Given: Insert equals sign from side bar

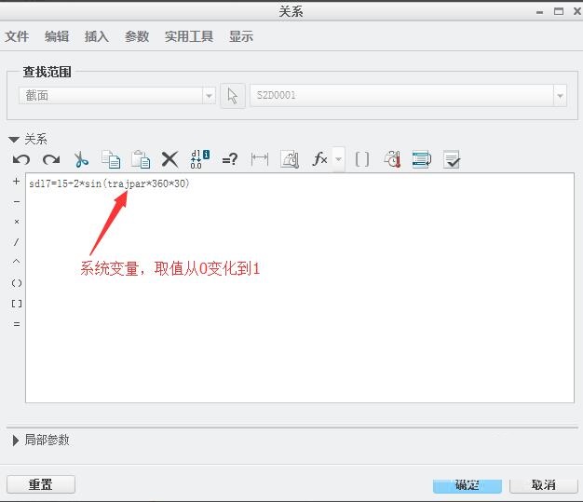Looking at the screenshot, I should point(17,324).
